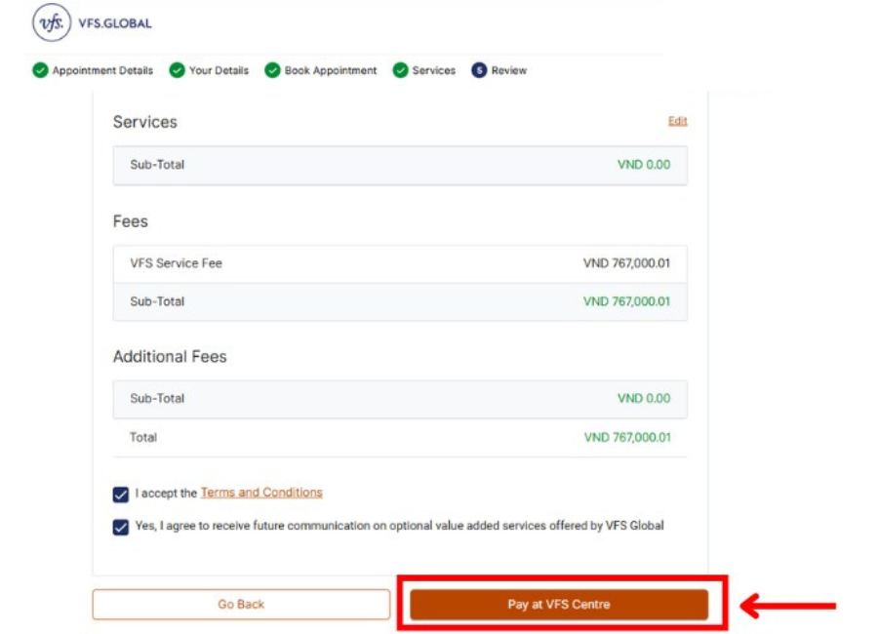Viewport: 878px width, 634px height.
Task: Uncheck the accept Terms and Conditions checkbox
Action: [x=121, y=495]
